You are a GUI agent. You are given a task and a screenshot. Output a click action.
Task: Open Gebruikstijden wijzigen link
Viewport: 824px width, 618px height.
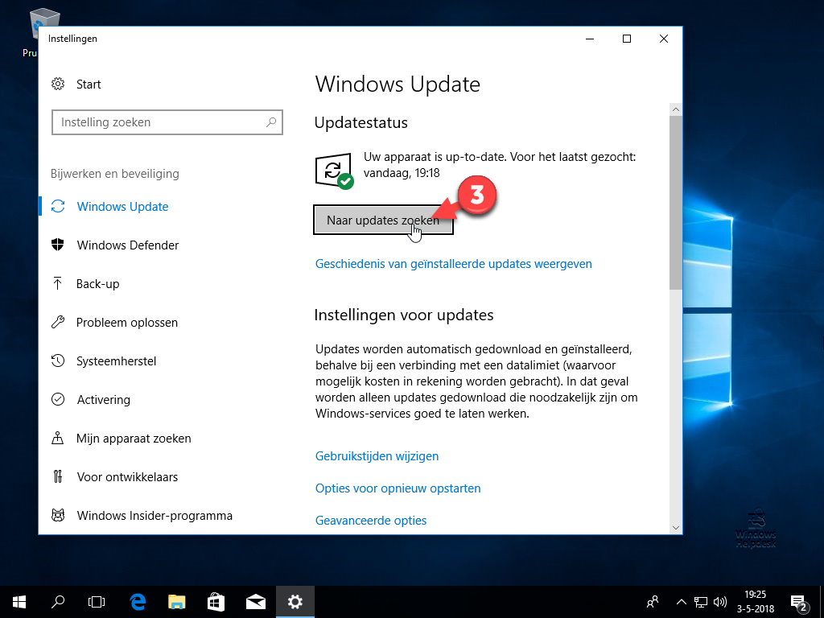tap(377, 456)
